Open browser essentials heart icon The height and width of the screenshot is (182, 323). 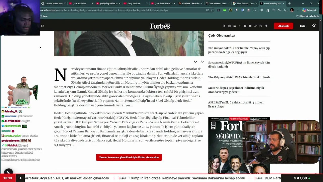(280, 10)
